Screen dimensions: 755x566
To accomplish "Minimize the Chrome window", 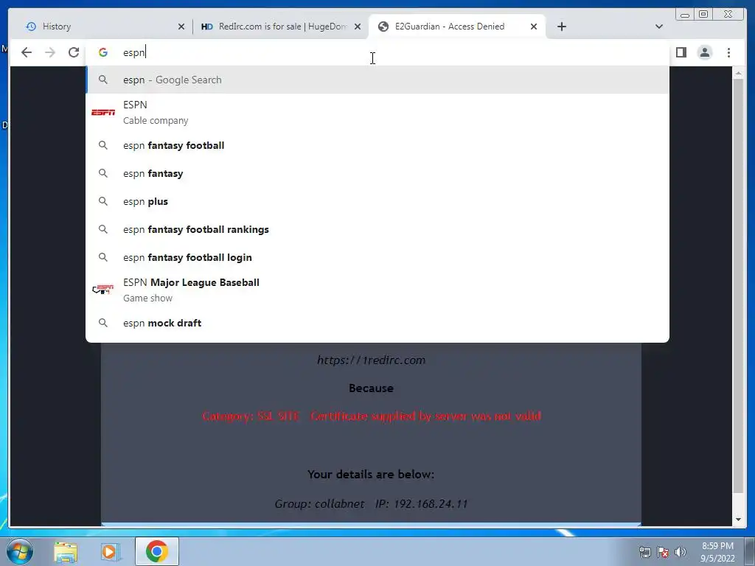I will 685,15.
